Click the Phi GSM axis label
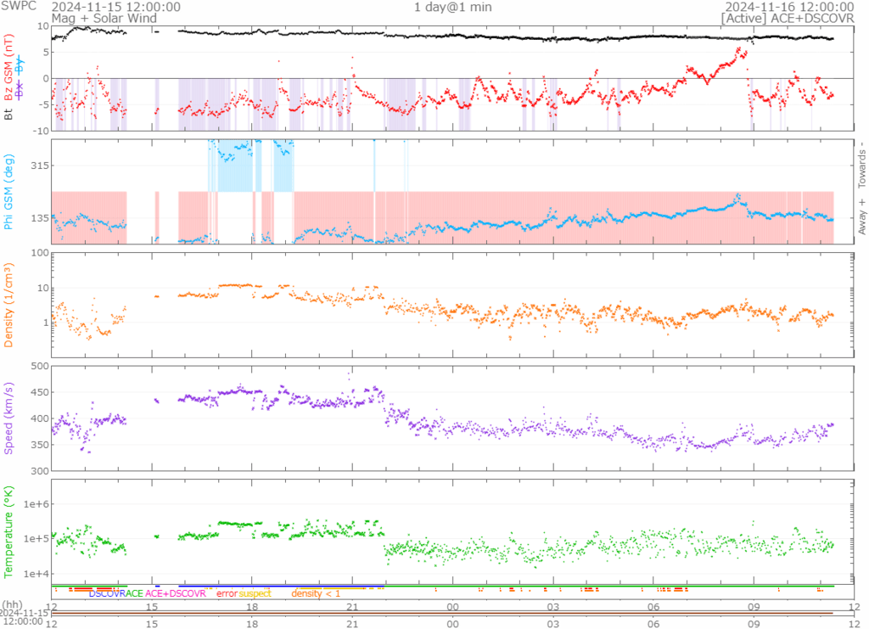This screenshot has width=869, height=629. click(9, 192)
